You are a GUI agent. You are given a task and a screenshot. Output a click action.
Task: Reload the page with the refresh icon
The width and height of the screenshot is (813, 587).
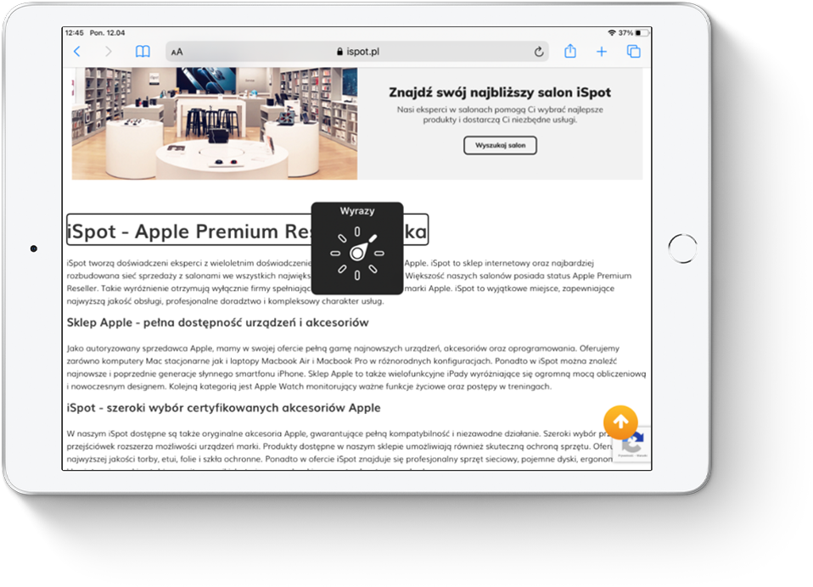pyautogui.click(x=539, y=52)
